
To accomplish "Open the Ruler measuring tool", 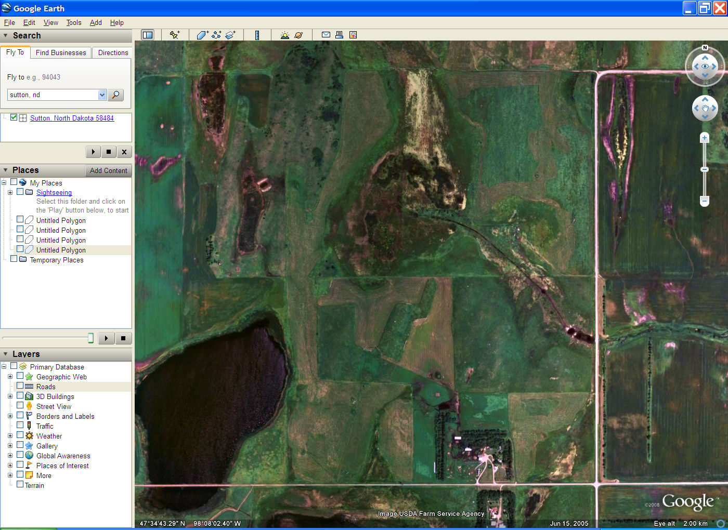I will 257,35.
